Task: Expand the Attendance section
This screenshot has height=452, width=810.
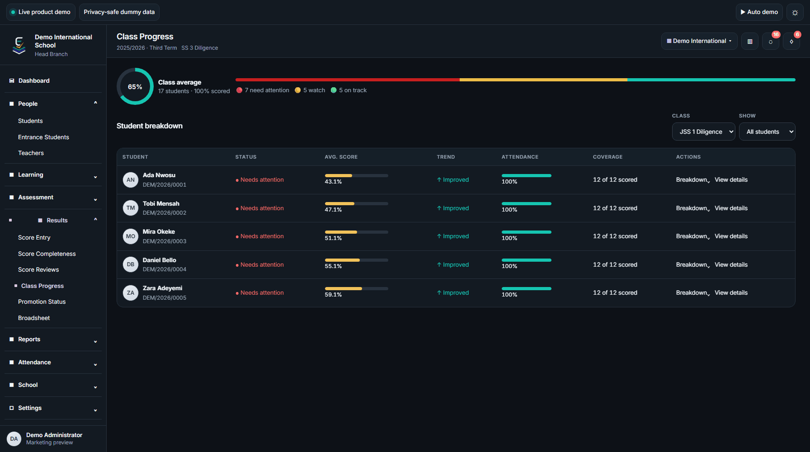Action: [53, 363]
